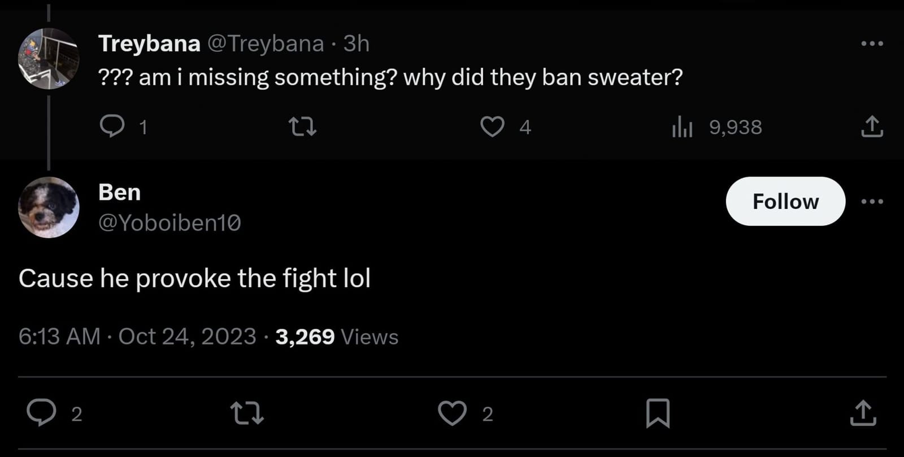This screenshot has height=457, width=904.
Task: Click the repost icon on Treybana's tweet
Action: (303, 127)
